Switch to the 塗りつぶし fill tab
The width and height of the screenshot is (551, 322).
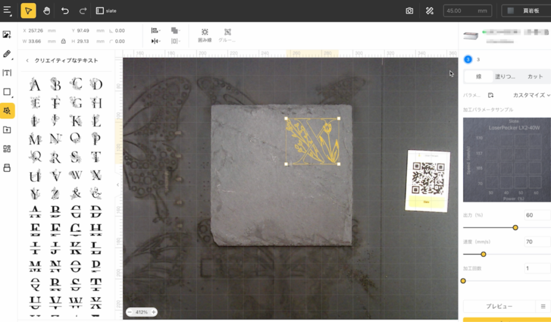pyautogui.click(x=505, y=76)
